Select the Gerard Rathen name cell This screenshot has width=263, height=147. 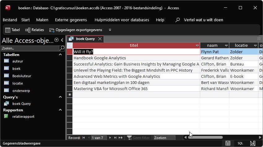[214, 58]
